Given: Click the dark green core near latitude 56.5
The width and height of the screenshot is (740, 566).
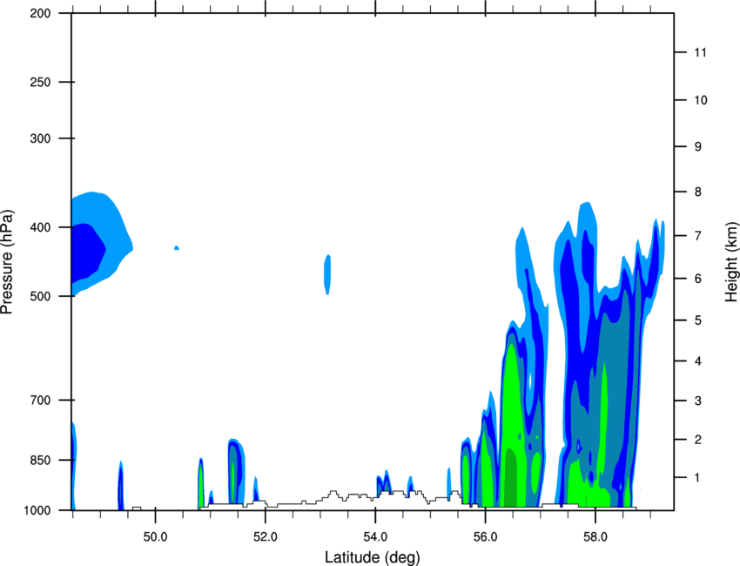Looking at the screenshot, I should 511,478.
